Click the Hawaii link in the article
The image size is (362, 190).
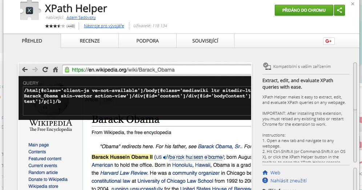(203, 165)
